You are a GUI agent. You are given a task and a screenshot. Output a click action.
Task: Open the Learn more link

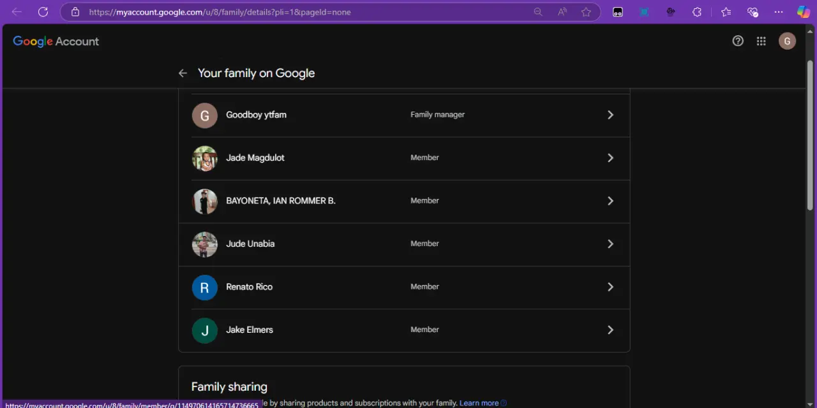click(x=479, y=403)
